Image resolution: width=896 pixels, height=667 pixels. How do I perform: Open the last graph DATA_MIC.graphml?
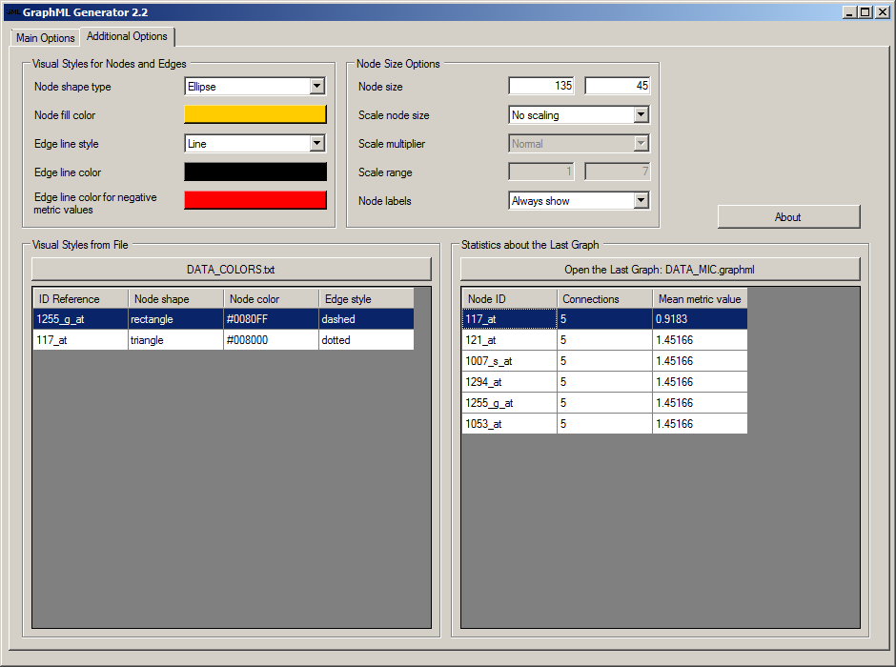pos(660,269)
